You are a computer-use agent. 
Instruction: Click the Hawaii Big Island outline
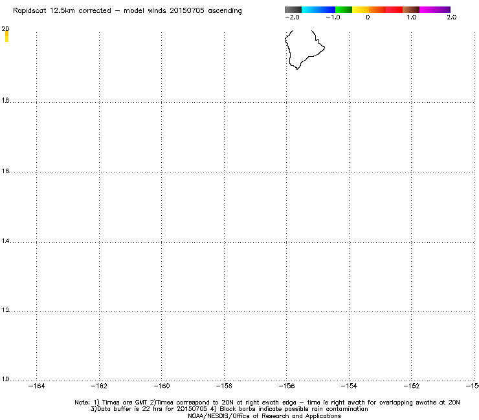click(x=305, y=50)
